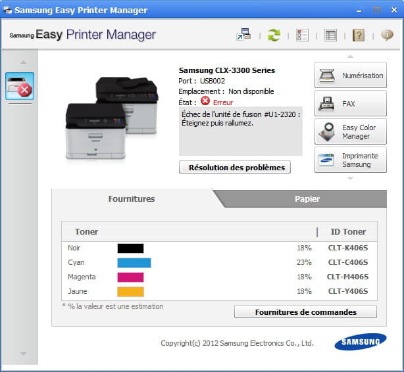Click the yellow Jaune toner level bar
404x372 pixels.
point(131,292)
